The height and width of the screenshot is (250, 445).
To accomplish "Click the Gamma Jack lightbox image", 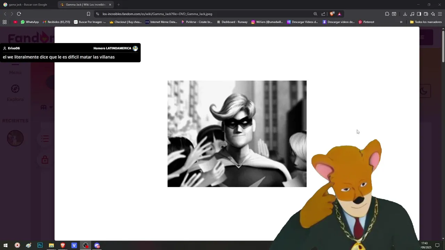I will (x=237, y=134).
